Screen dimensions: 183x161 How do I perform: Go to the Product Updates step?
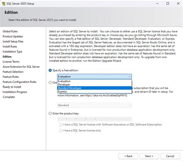click(13, 36)
